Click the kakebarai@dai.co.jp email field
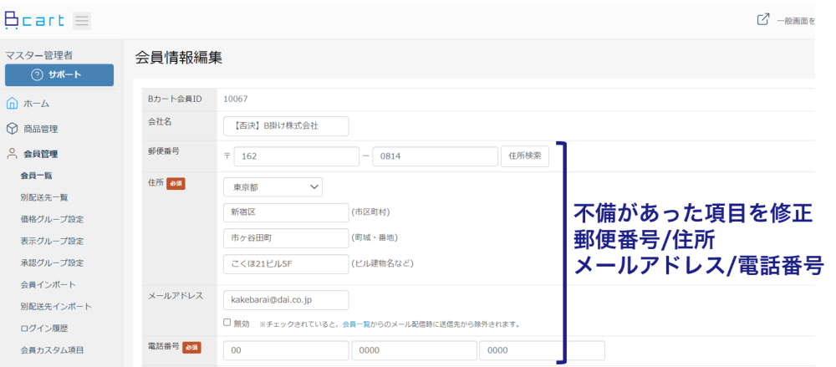 tap(286, 300)
